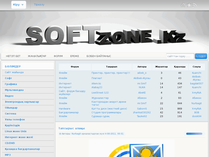Image resolution: width=209 pixels, height=157 pixels.
Task: View author NUKA profile
Action: click(142, 87)
